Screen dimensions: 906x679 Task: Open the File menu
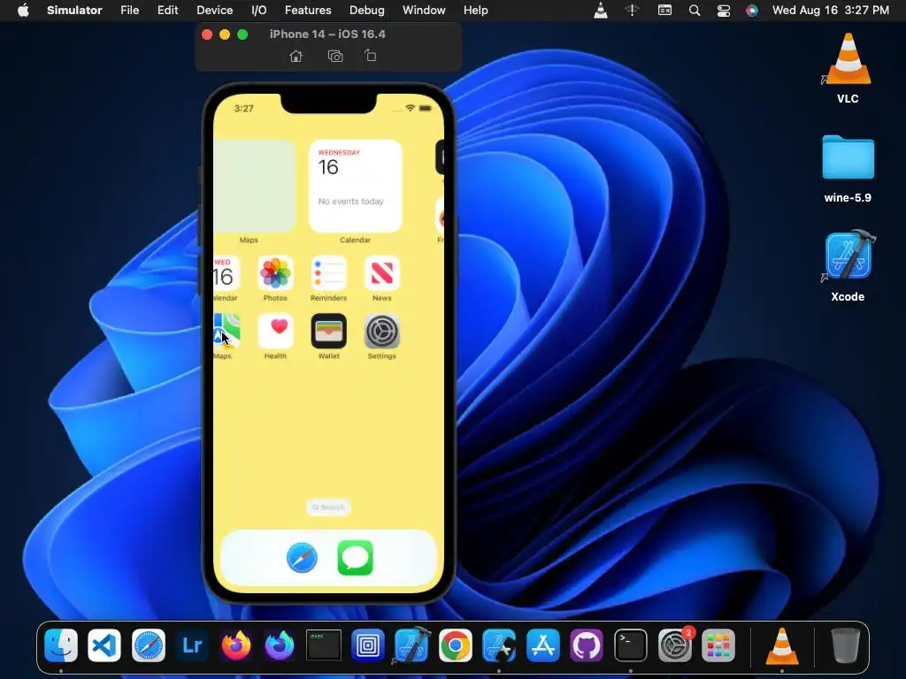click(129, 11)
